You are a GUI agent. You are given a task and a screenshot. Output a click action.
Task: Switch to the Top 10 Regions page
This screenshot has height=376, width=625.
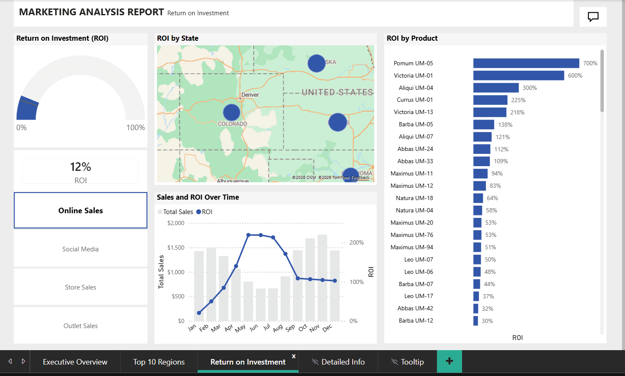[x=159, y=362]
